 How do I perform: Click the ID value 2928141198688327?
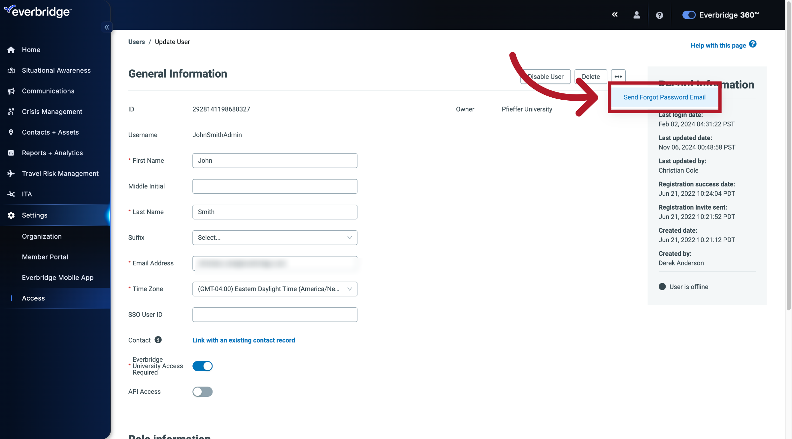221,109
